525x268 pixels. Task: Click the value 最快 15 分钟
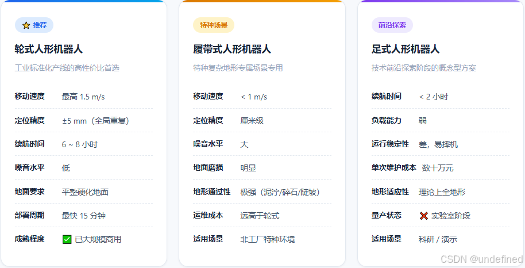[x=84, y=216]
